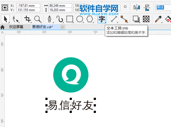Click the green circular chat logo
The width and height of the screenshot is (171, 127).
tap(71, 75)
